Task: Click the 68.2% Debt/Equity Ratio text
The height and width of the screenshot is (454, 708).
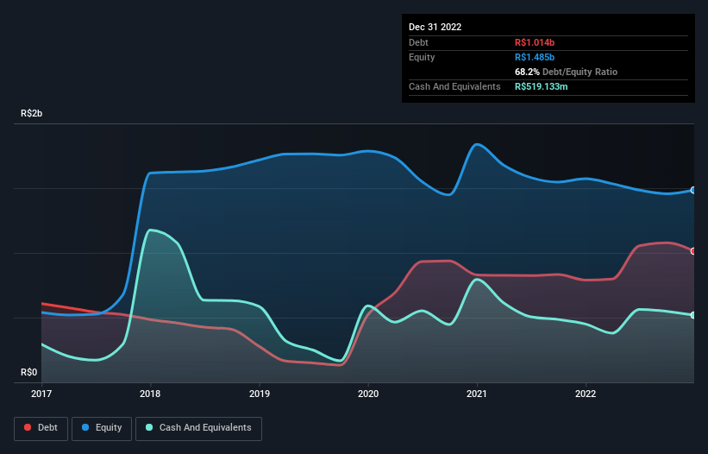Action: pos(566,72)
